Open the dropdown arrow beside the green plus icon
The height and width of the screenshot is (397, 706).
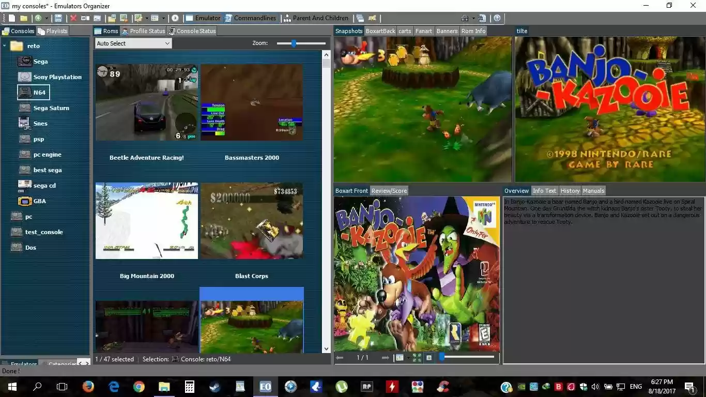47,18
